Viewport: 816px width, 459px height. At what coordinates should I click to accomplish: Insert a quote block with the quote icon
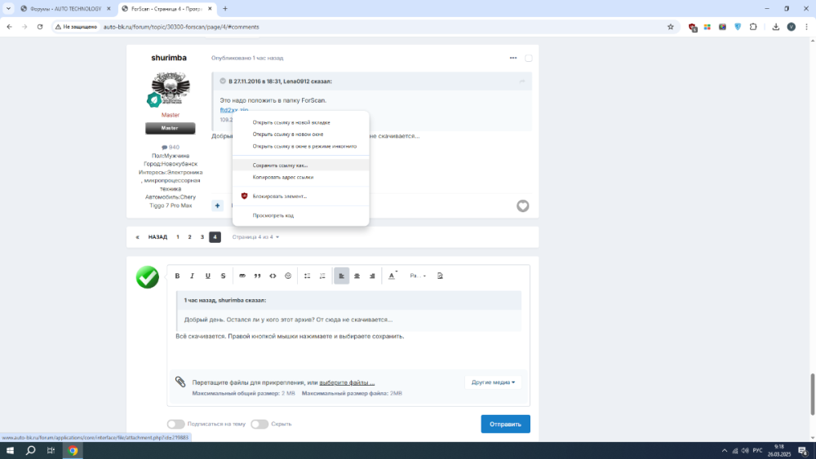[x=257, y=276]
